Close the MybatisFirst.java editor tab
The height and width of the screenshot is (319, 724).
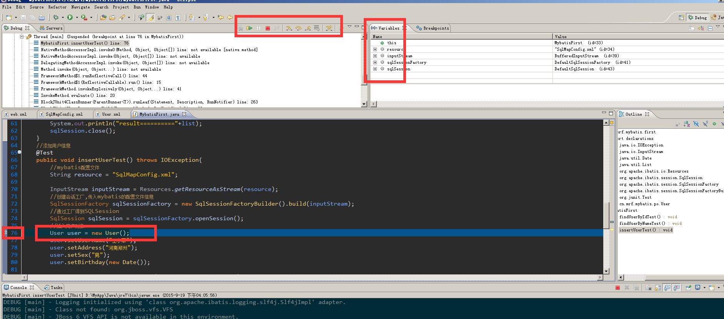click(184, 114)
